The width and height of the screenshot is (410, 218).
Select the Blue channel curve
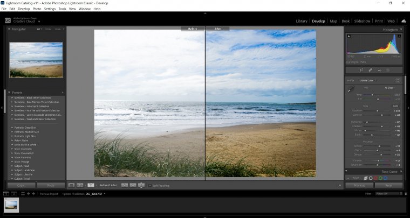[385, 178]
